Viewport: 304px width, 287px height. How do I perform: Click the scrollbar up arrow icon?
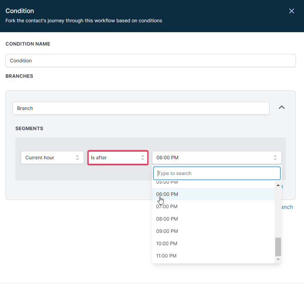point(278,185)
